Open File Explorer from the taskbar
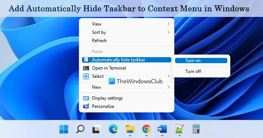This screenshot has width=263, height=138. tap(130, 129)
